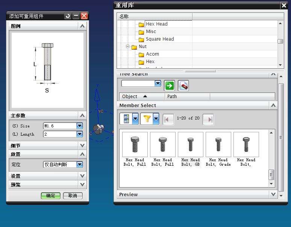
Task: Collapse the Nut folder node
Action: pos(127,46)
